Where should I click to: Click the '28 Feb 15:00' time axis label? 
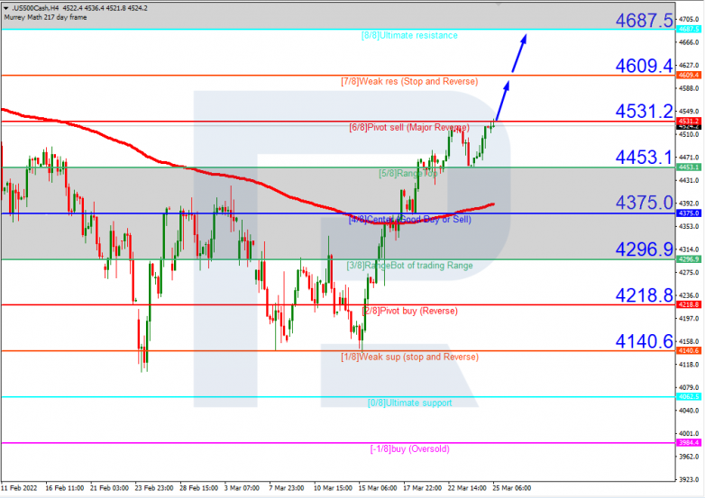198,488
